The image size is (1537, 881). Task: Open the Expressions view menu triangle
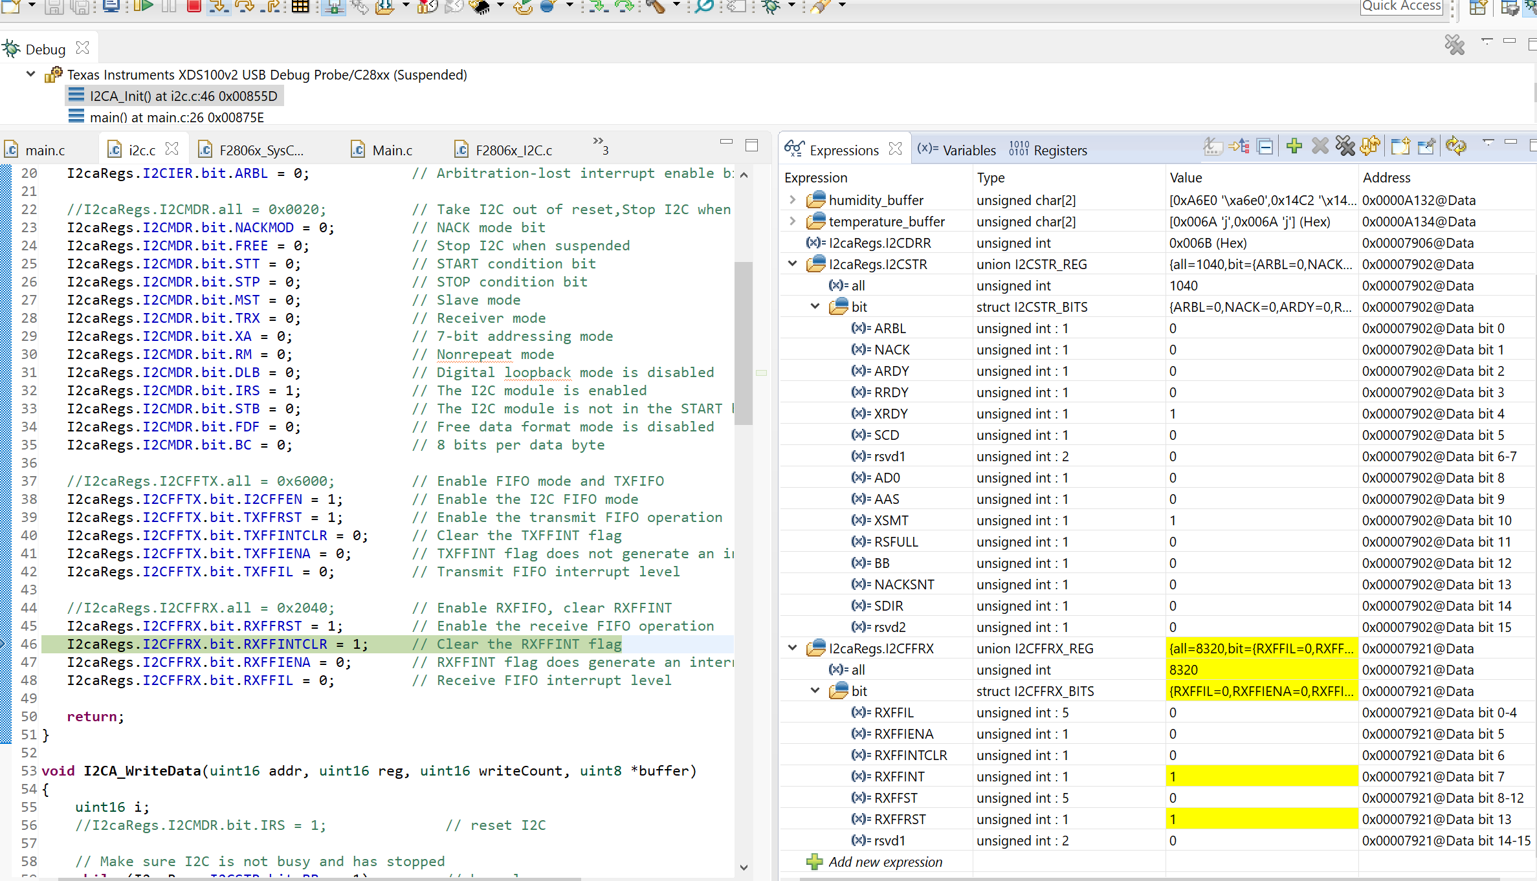[1488, 142]
